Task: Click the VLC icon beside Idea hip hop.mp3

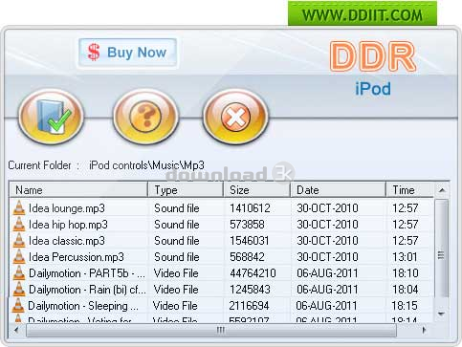Action: click(19, 225)
